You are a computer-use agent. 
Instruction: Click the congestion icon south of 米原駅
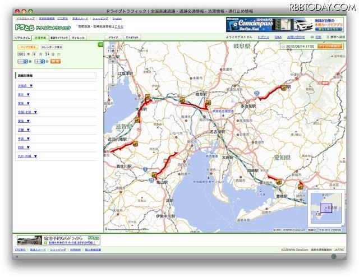137,120
